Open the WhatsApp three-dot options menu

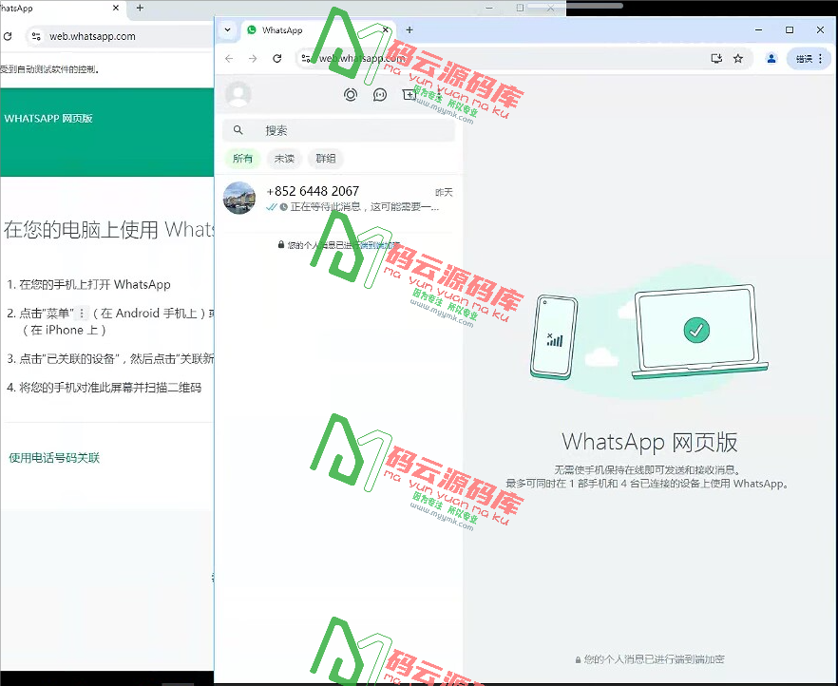coord(441,94)
